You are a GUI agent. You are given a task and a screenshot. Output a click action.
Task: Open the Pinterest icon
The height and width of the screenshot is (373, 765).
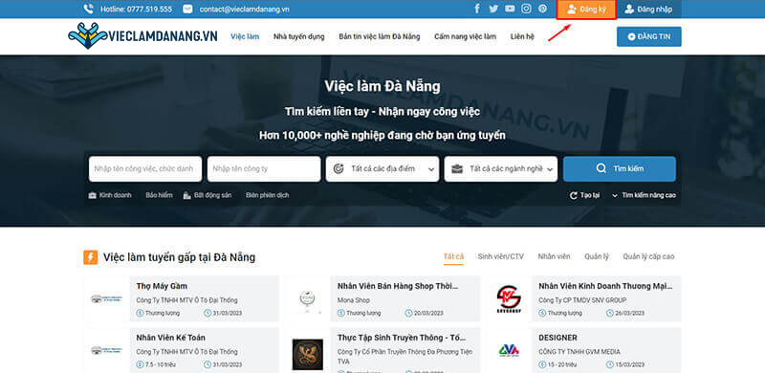coord(542,9)
